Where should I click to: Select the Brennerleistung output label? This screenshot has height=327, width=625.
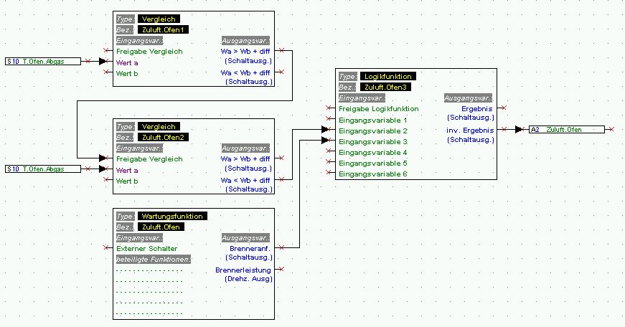pos(243,270)
